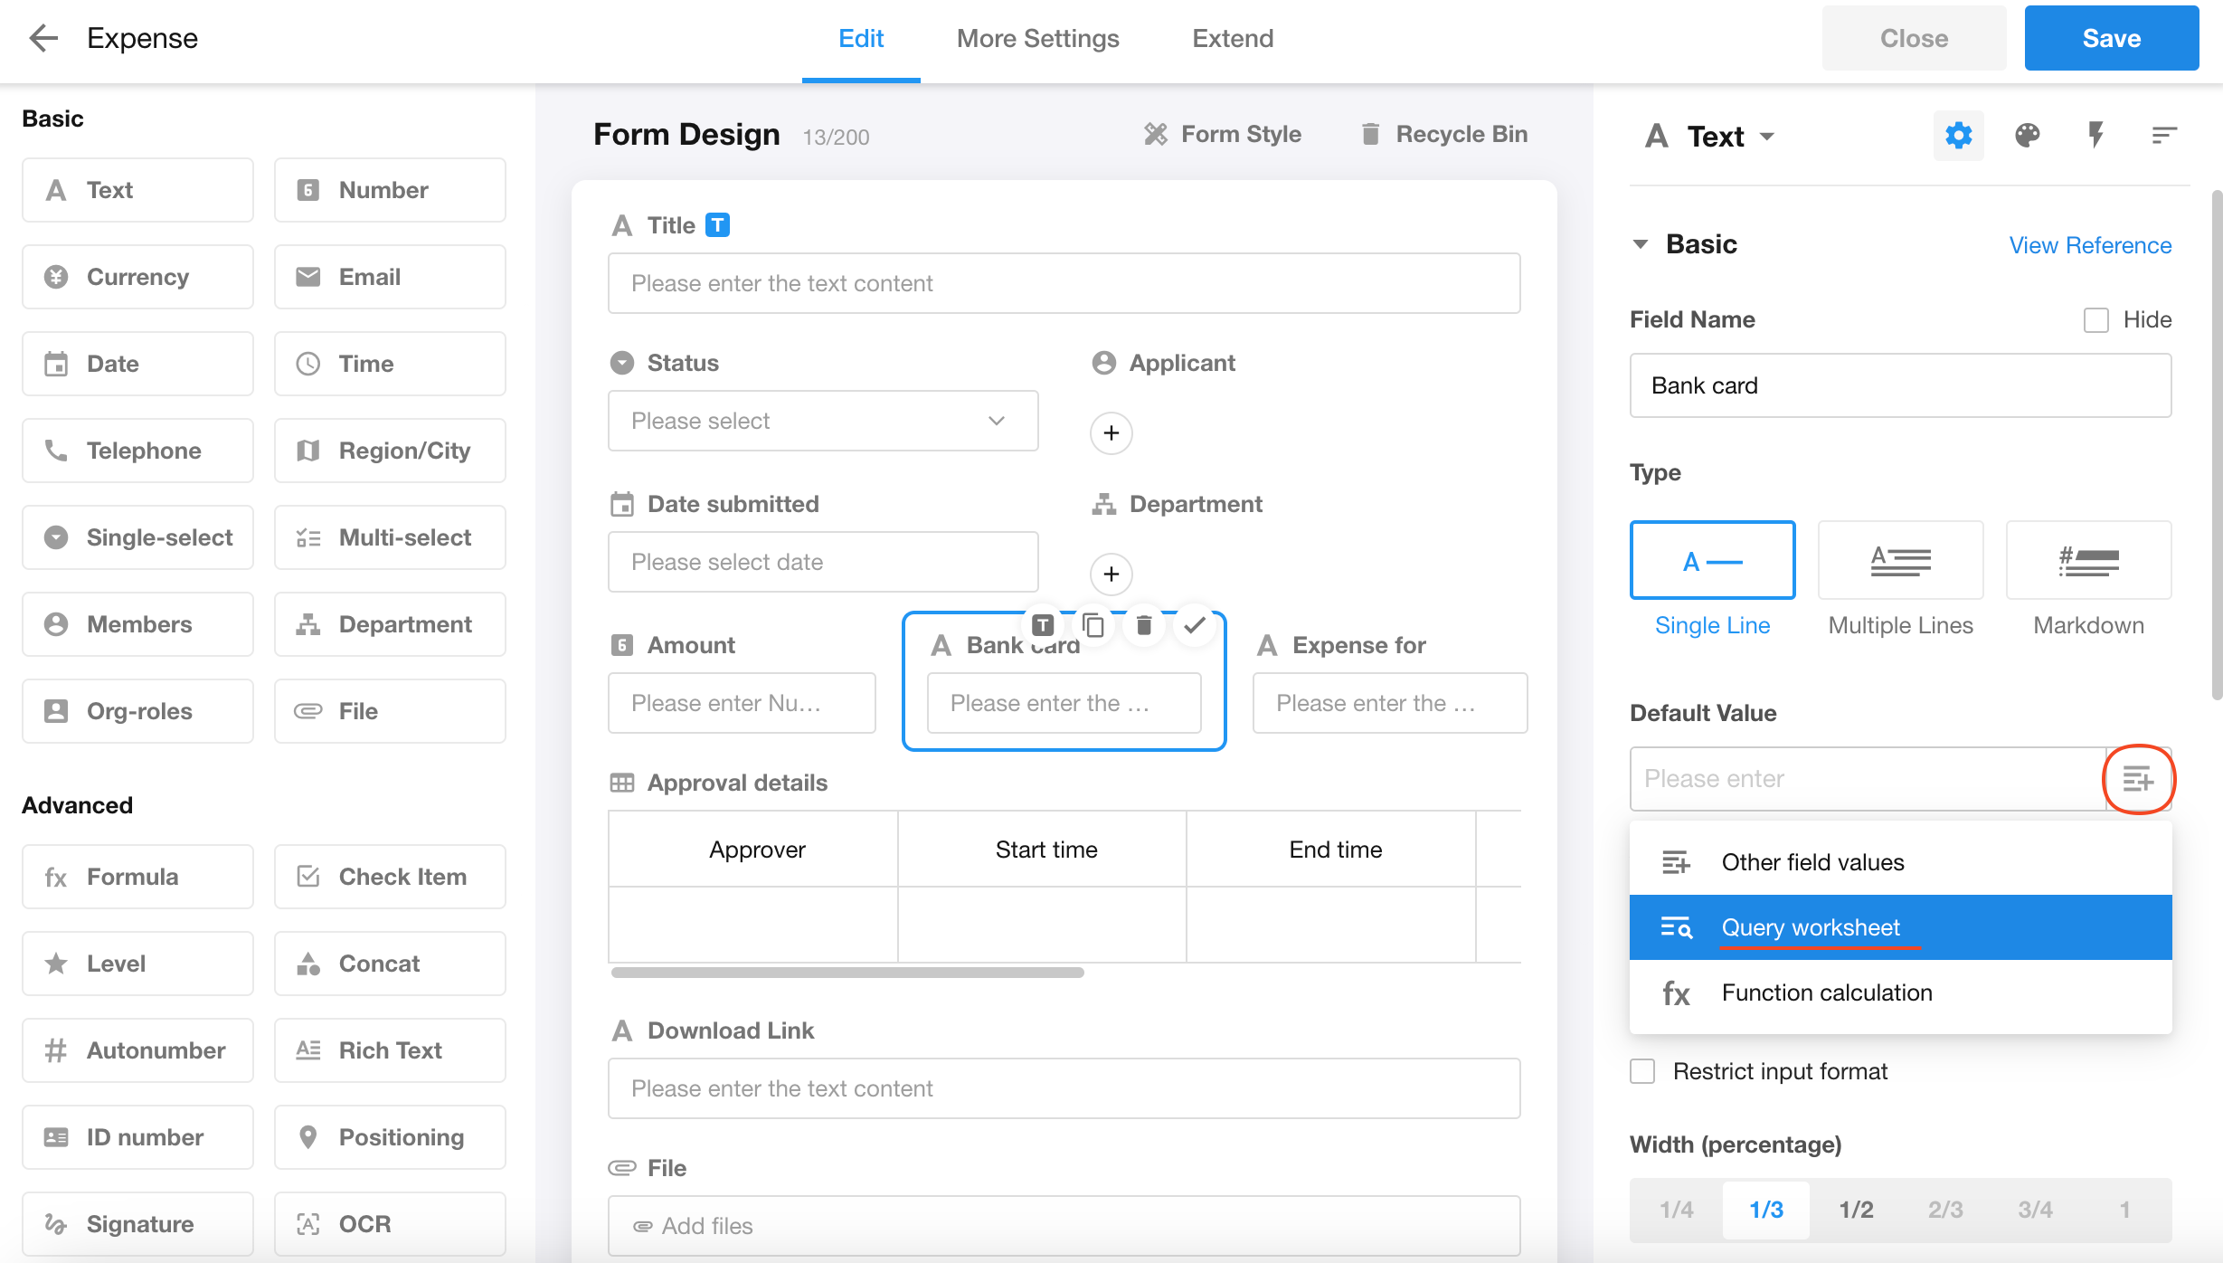Viewport: 2223px width, 1263px height.
Task: Open the View Reference link
Action: (2089, 245)
